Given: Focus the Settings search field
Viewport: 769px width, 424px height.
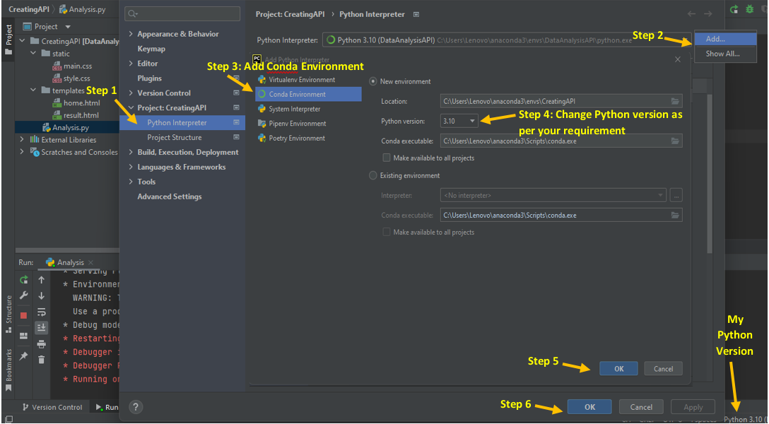Looking at the screenshot, I should pyautogui.click(x=182, y=13).
